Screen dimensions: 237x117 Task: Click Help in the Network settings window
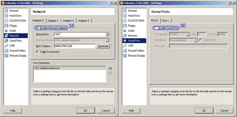click(13, 111)
